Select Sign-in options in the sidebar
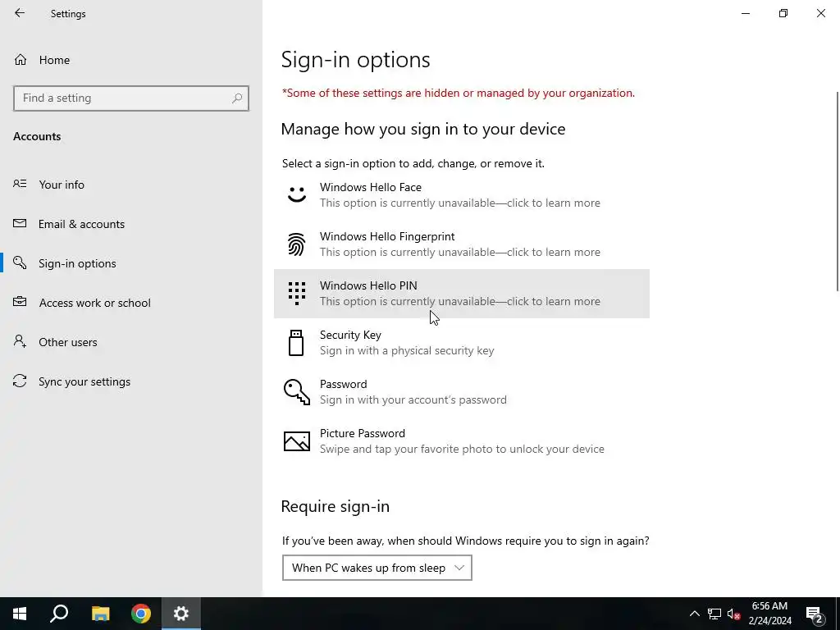840x630 pixels. click(x=131, y=263)
